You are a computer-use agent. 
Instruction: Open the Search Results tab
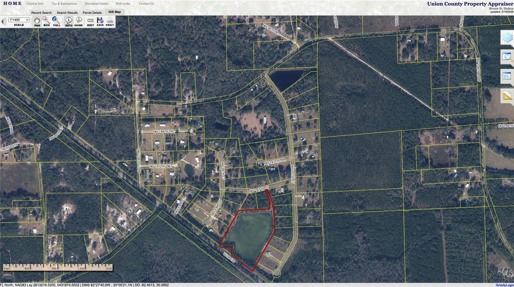click(67, 13)
